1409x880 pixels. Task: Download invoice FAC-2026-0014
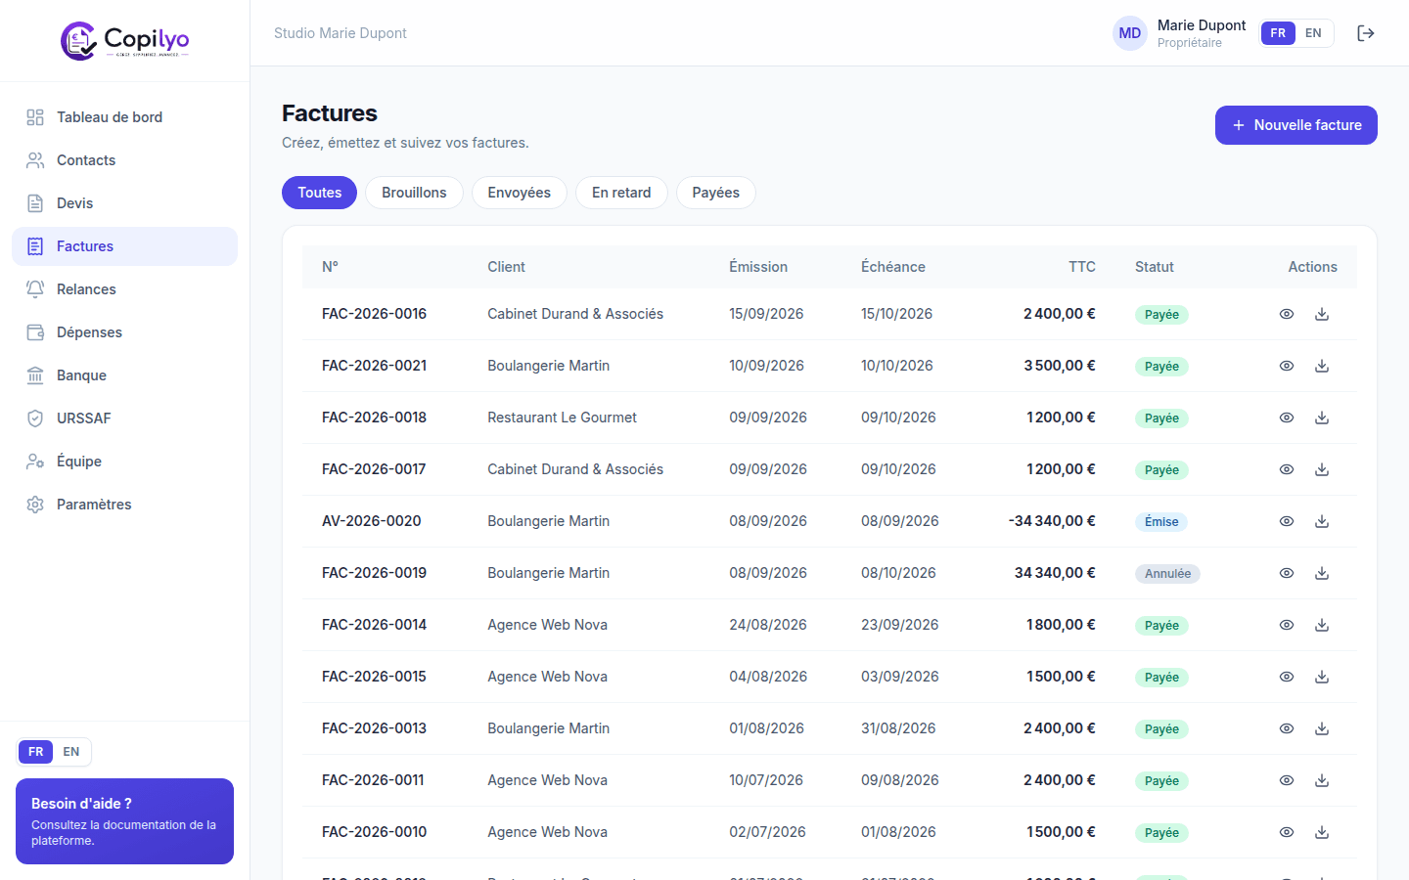[1322, 625]
